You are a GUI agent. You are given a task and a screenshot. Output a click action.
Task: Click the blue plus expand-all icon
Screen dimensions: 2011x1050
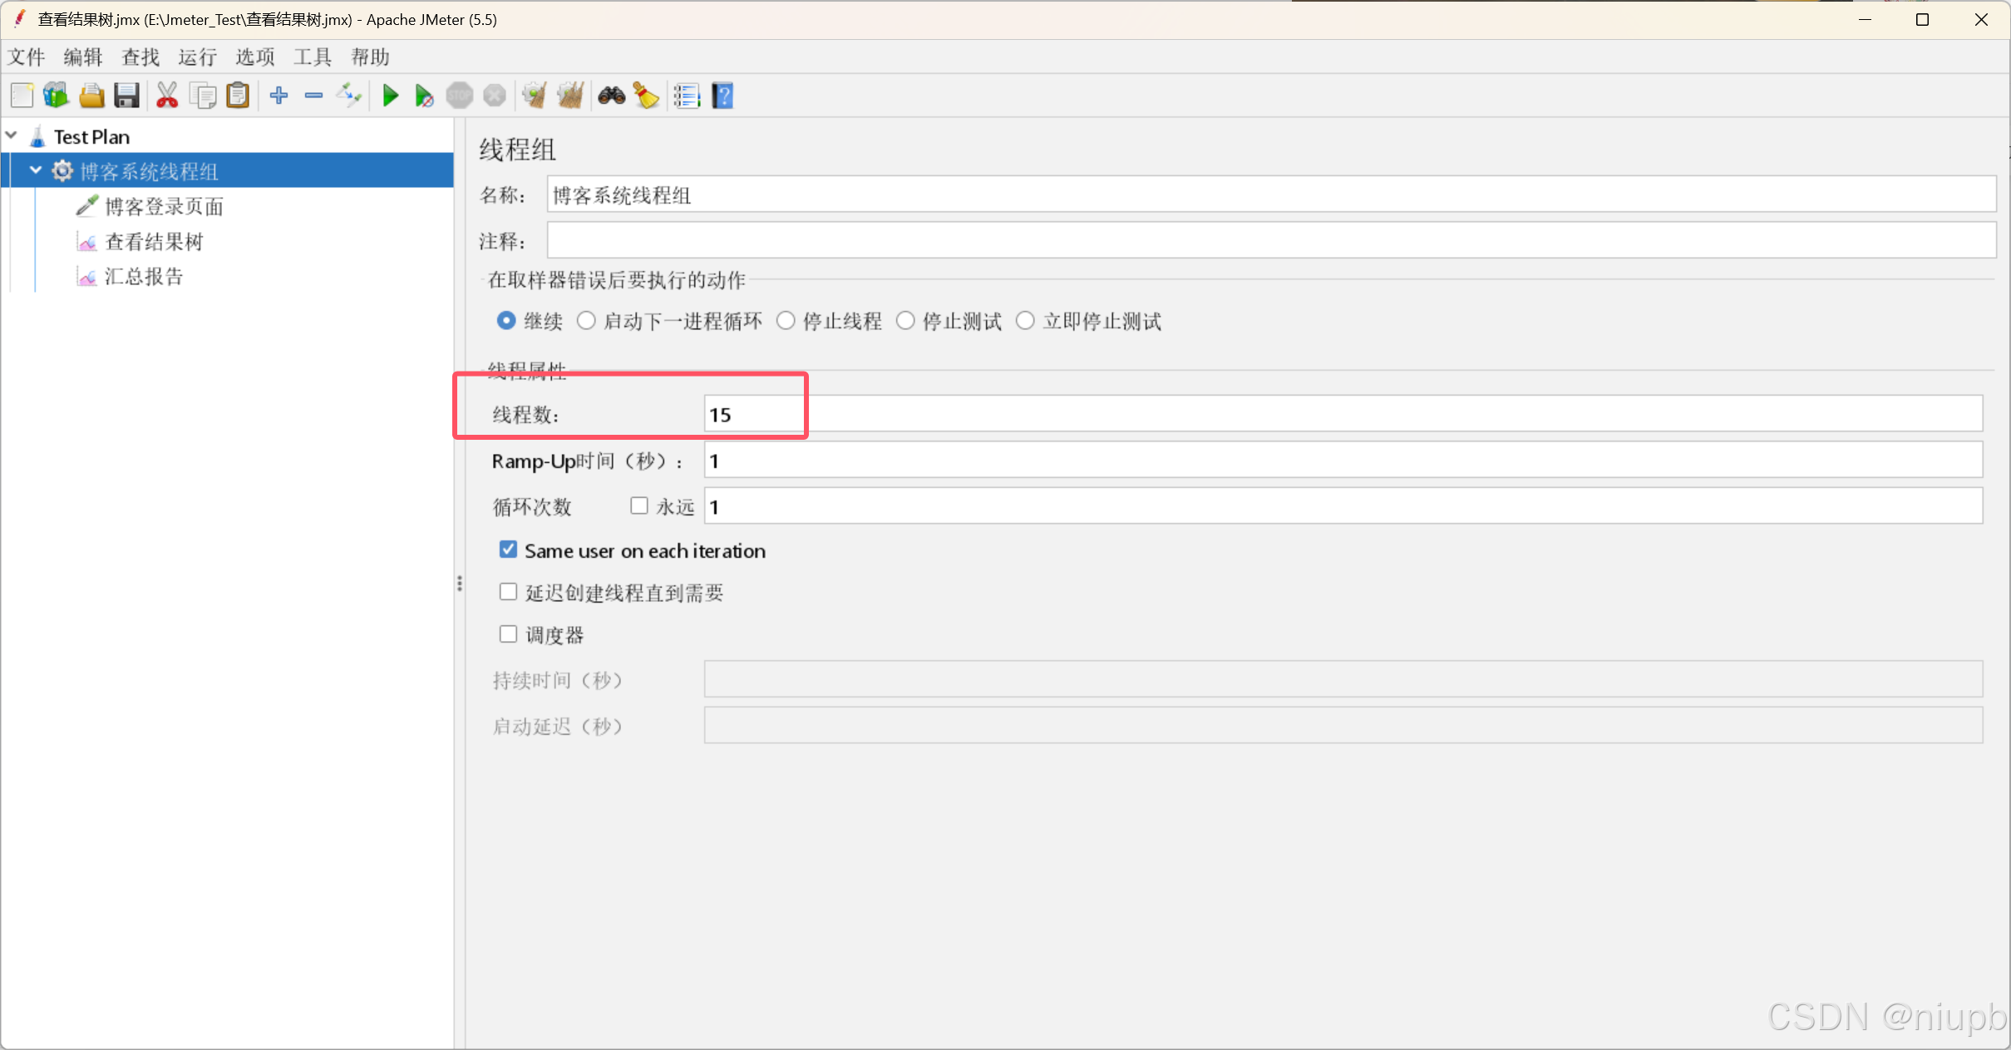point(278,96)
